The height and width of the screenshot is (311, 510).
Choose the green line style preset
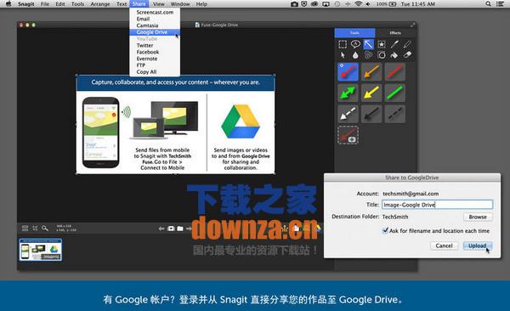pos(395,93)
